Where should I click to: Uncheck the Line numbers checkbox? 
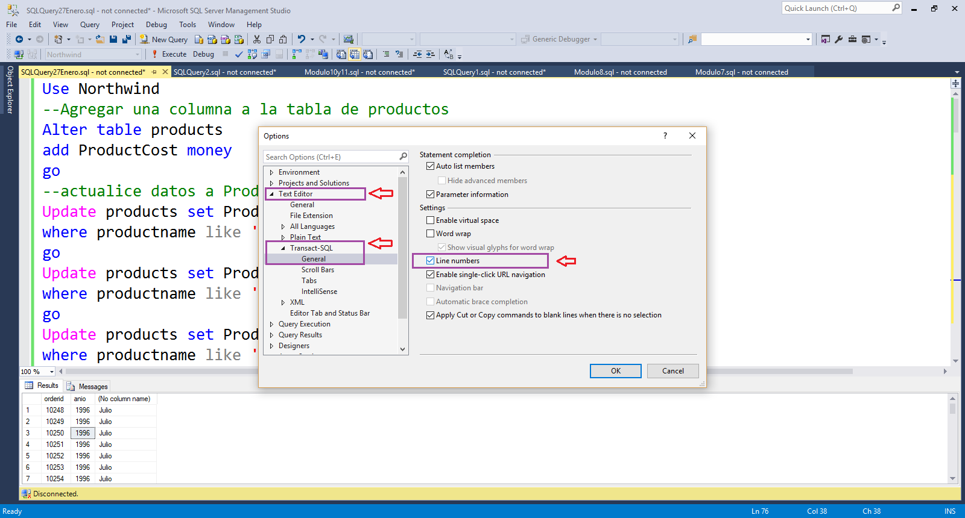coord(430,261)
